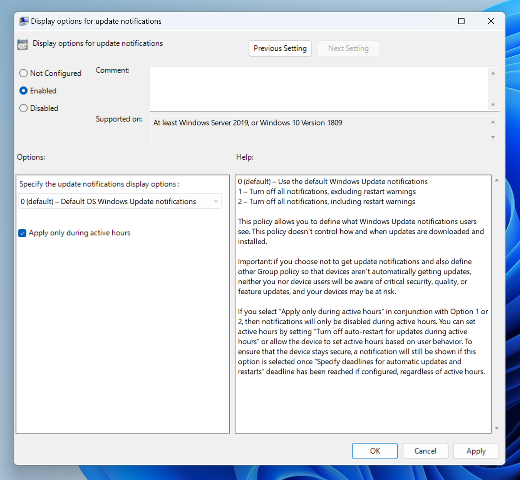Select the Disabled radio button
The image size is (520, 480).
[23, 108]
